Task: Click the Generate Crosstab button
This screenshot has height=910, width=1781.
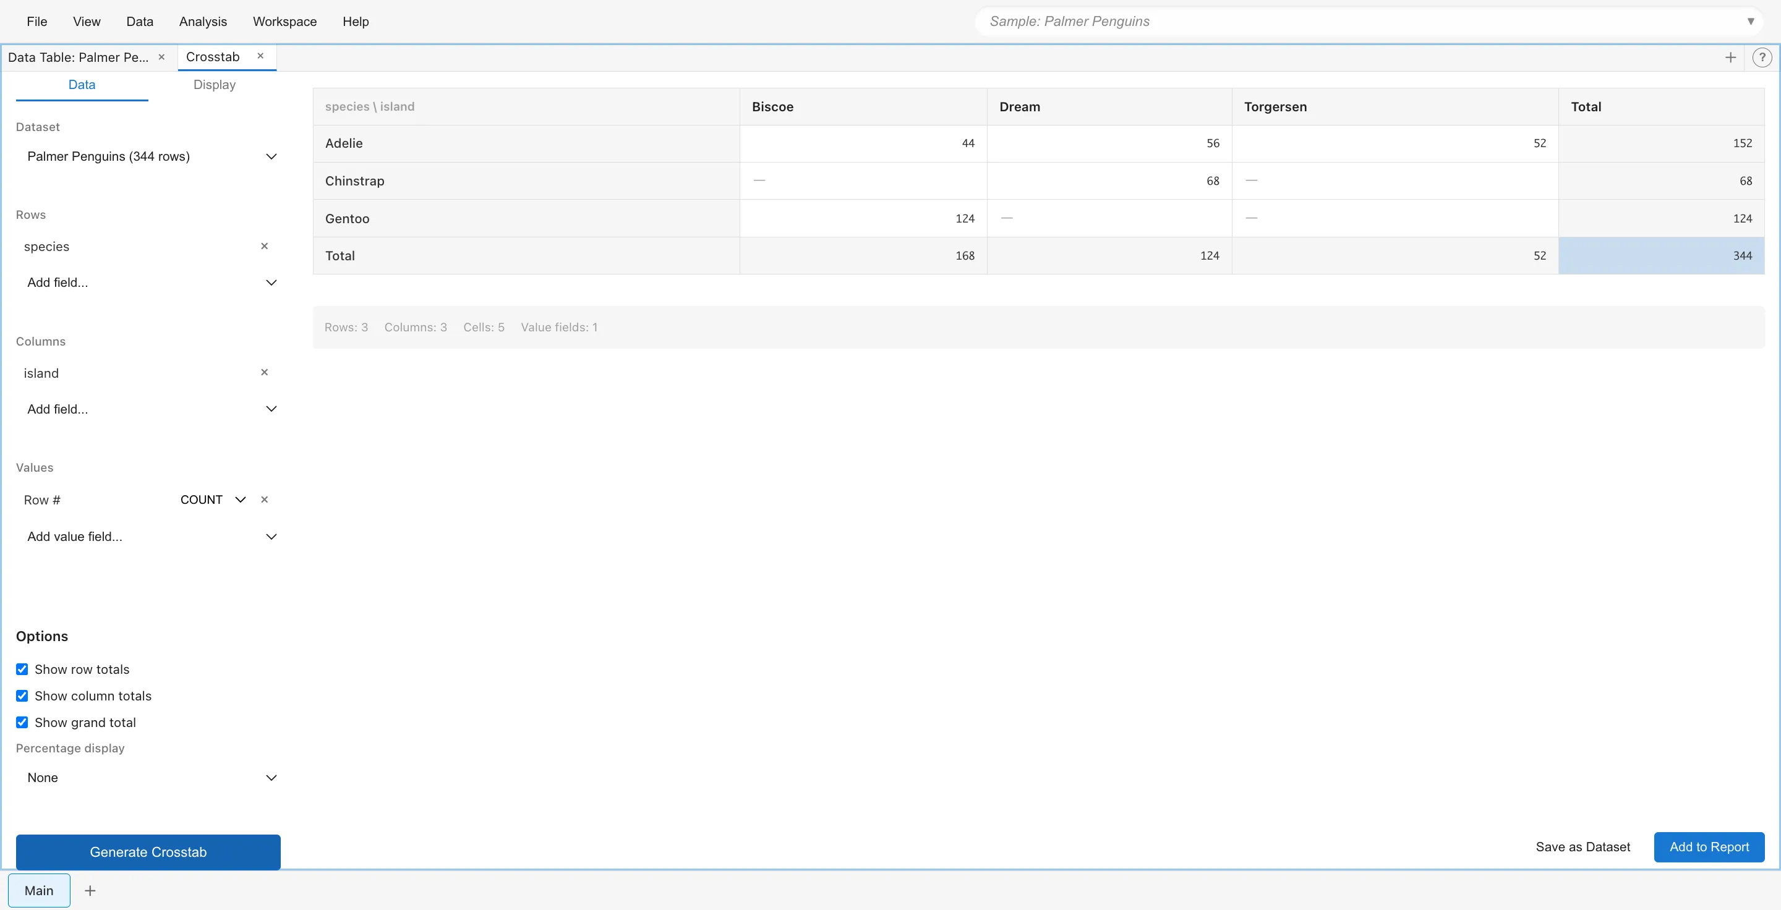Action: (x=147, y=851)
